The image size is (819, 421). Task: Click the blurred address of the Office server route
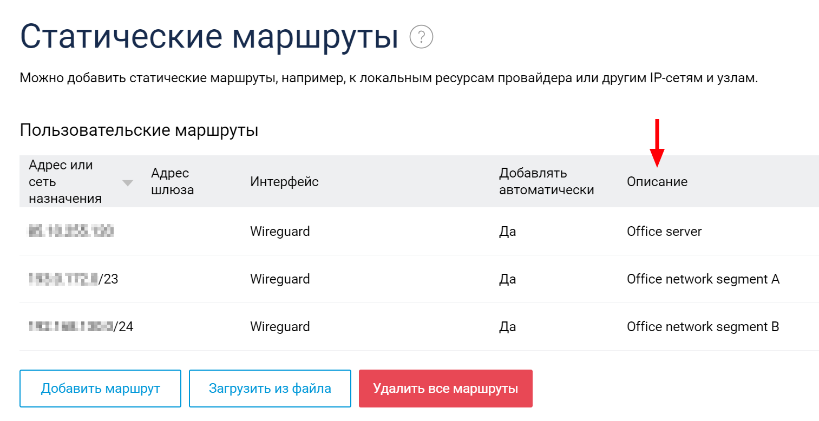[71, 232]
